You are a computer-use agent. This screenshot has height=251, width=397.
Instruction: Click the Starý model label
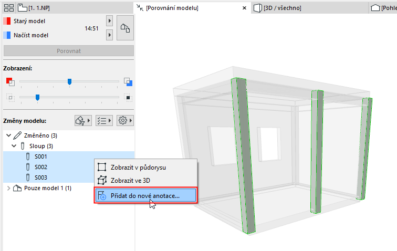click(x=29, y=21)
